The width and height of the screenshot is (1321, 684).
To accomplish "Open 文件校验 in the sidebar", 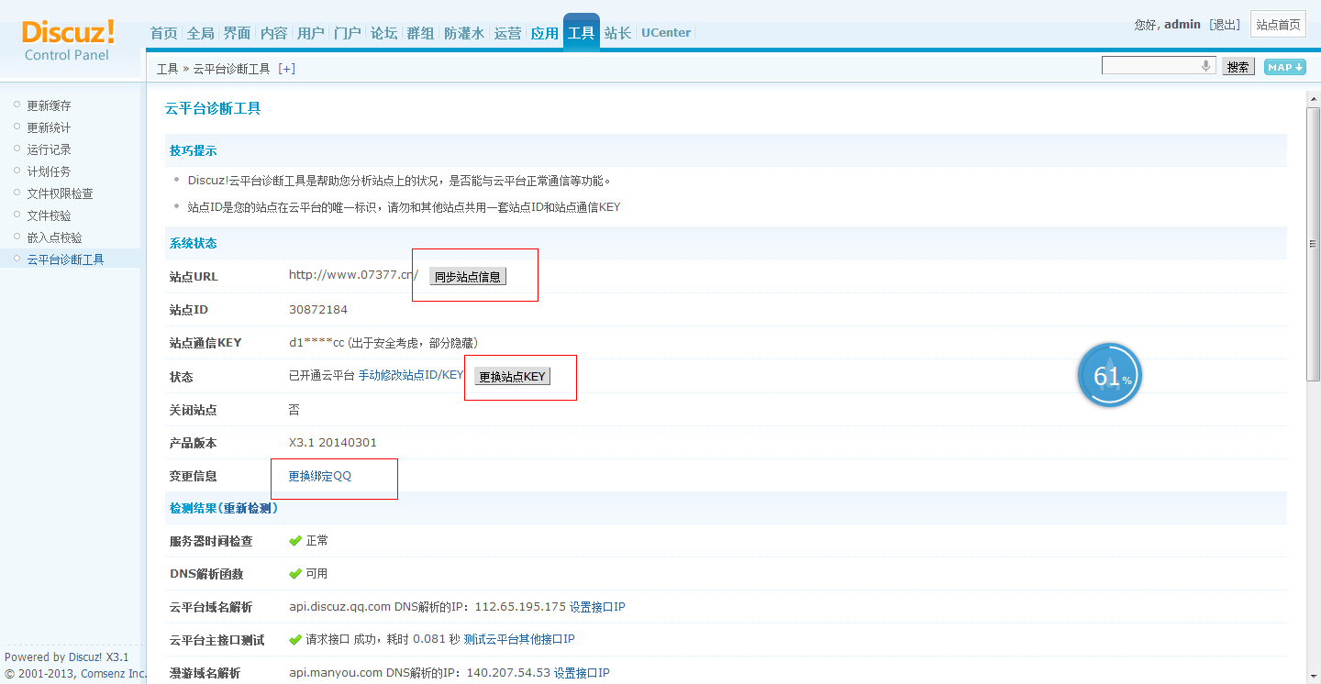I will (x=49, y=215).
